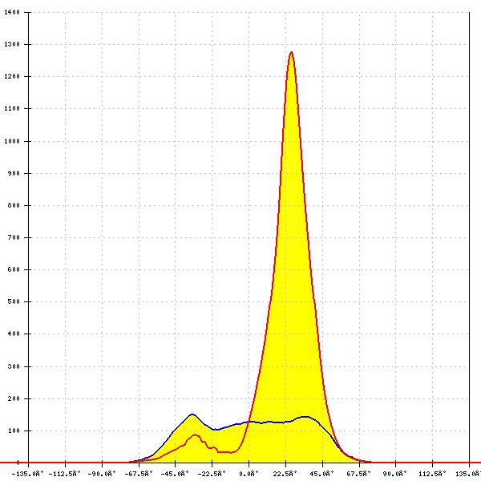Image resolution: width=481 pixels, height=481 pixels.
Task: Click the -135.0° x-axis label
Action: tap(28, 474)
